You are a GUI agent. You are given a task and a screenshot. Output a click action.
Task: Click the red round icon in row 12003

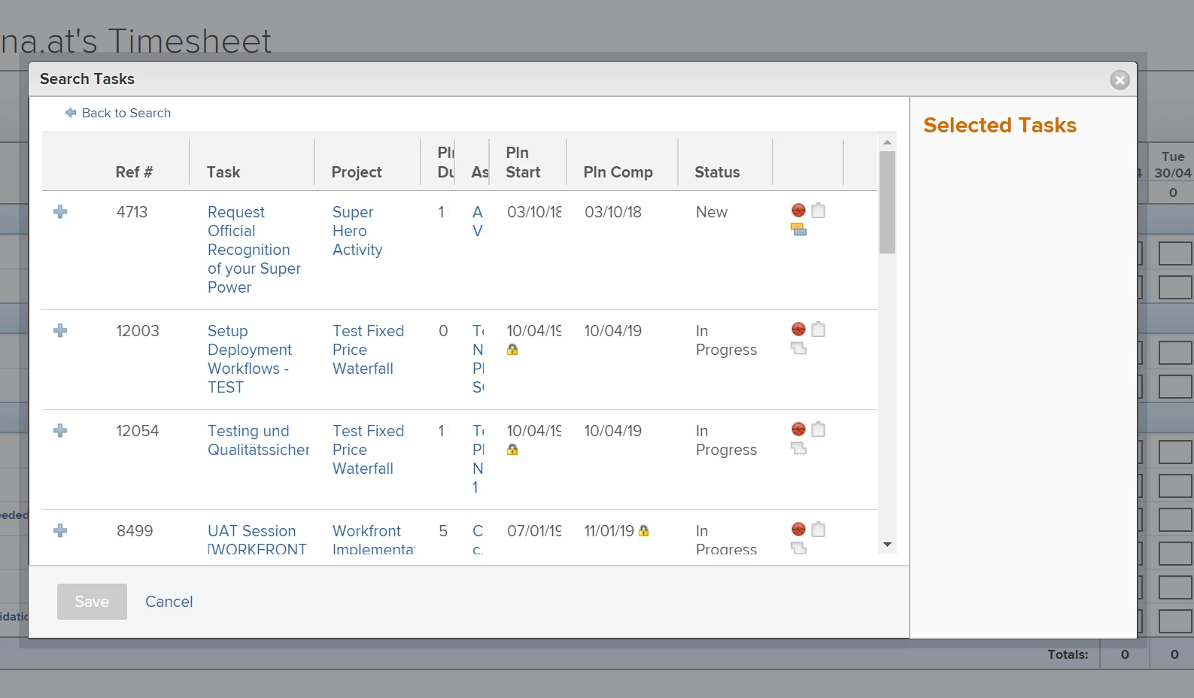[799, 329]
